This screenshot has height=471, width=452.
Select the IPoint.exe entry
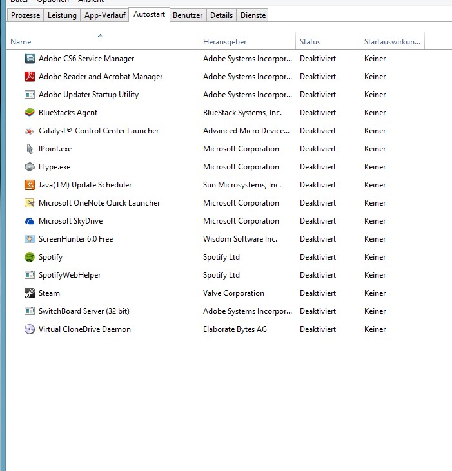click(55, 149)
